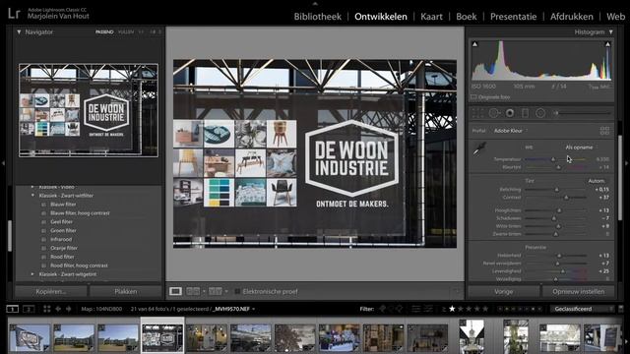Switch to Afdrukken module
The width and height of the screenshot is (630, 354).
pos(571,17)
